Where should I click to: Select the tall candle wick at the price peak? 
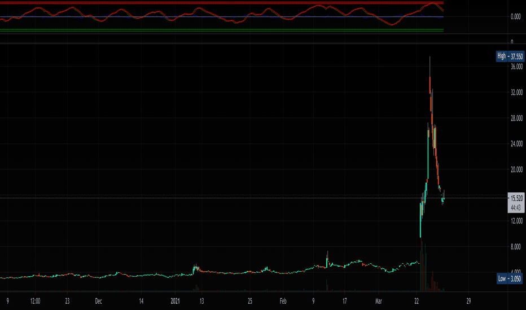click(x=429, y=67)
